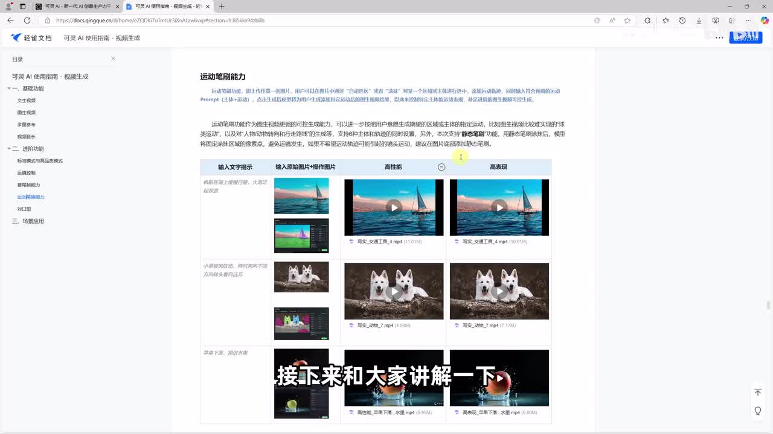Open a new browser tab
The image size is (773, 434).
point(222,6)
